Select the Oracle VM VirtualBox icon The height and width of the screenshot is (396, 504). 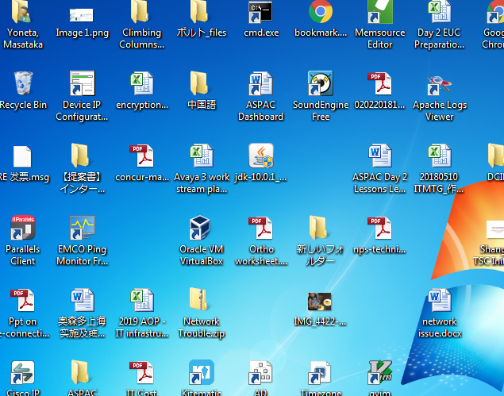click(x=202, y=229)
